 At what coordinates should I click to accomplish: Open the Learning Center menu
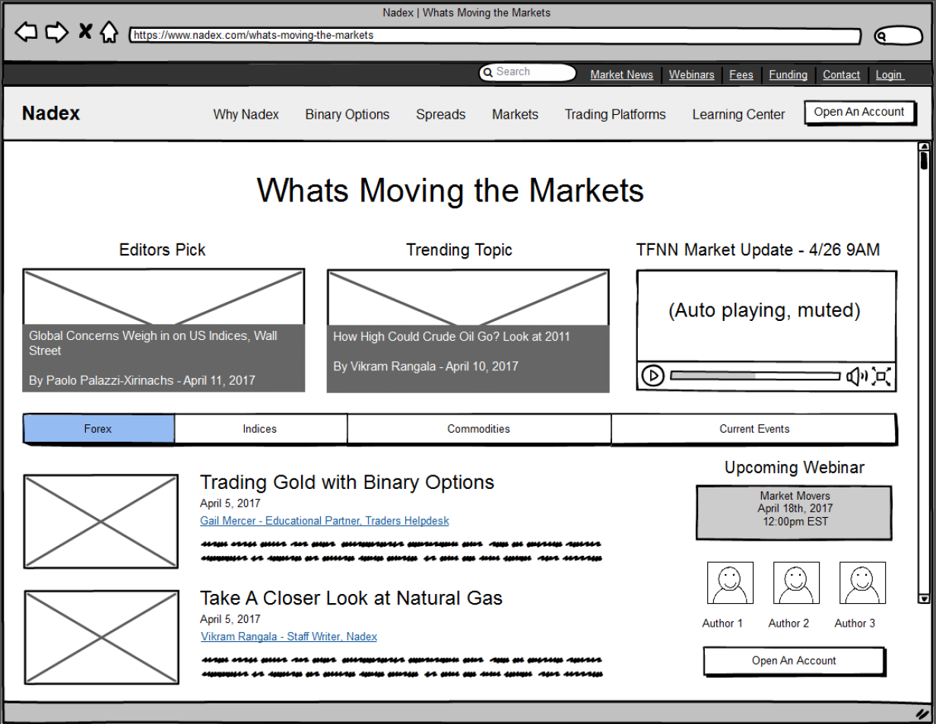(738, 114)
